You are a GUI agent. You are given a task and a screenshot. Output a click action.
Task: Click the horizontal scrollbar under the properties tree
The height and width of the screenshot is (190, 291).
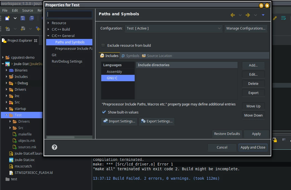pyautogui.click(x=61, y=137)
